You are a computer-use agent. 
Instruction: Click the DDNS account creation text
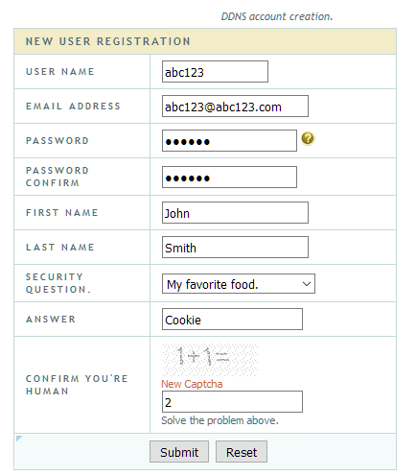click(277, 16)
